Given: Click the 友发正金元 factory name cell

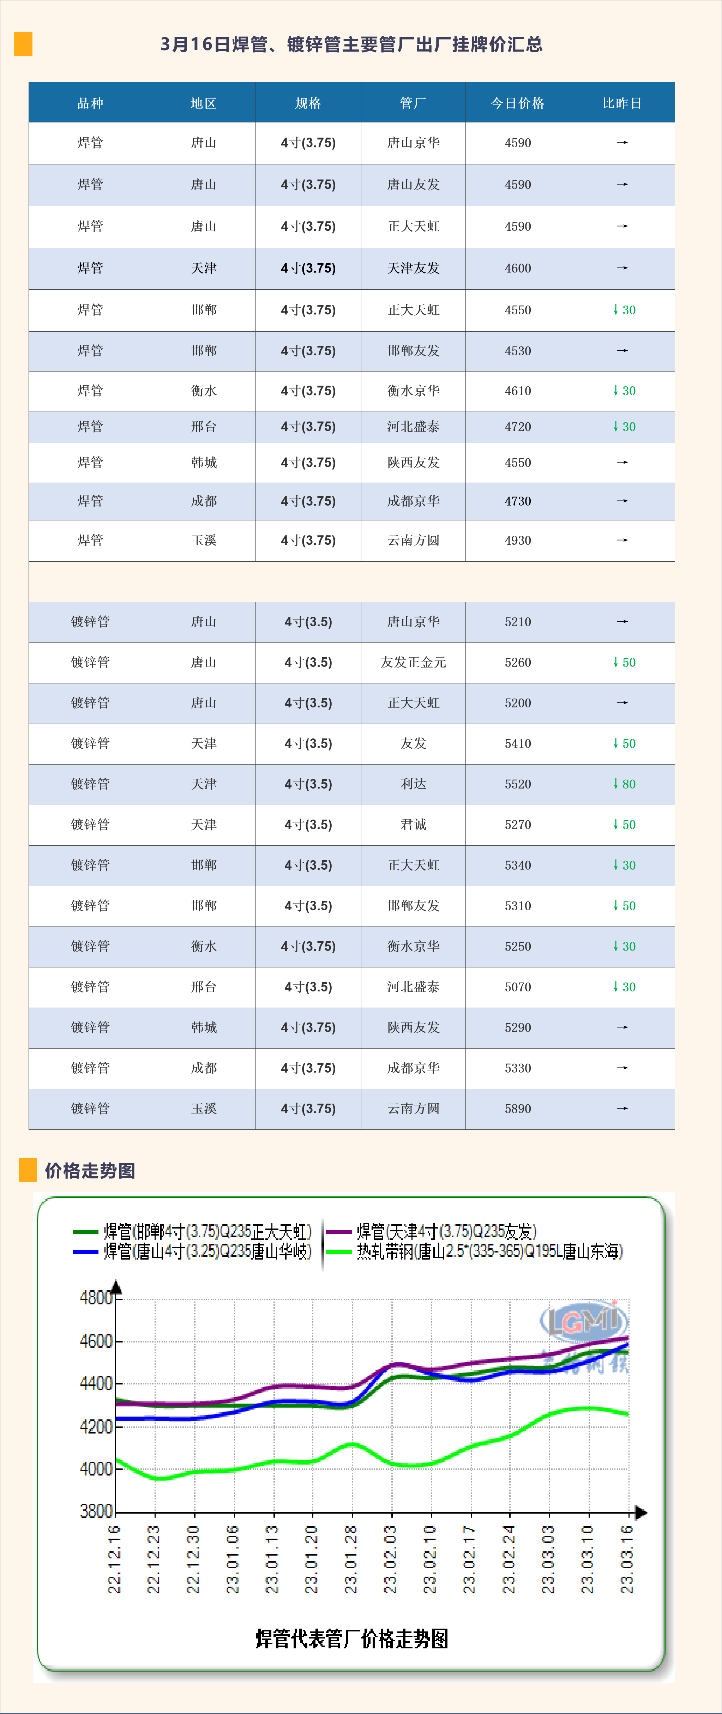Looking at the screenshot, I should 413,662.
